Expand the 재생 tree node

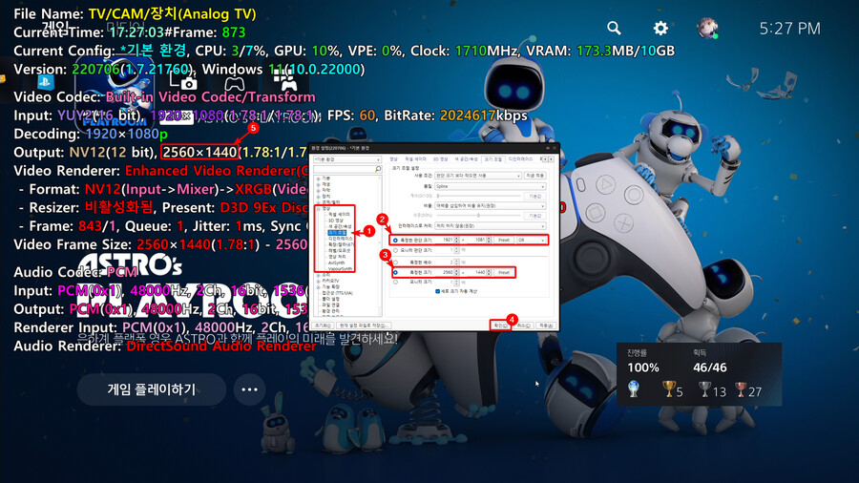point(318,184)
